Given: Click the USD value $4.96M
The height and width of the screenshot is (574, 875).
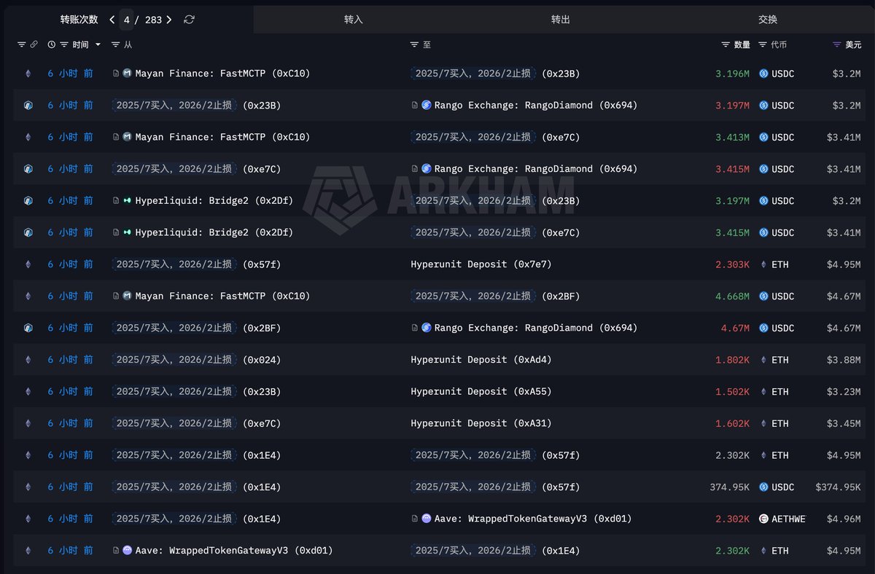Looking at the screenshot, I should (844, 519).
